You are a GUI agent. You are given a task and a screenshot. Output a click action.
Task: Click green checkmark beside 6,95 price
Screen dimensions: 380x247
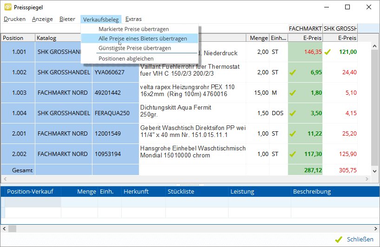(293, 72)
